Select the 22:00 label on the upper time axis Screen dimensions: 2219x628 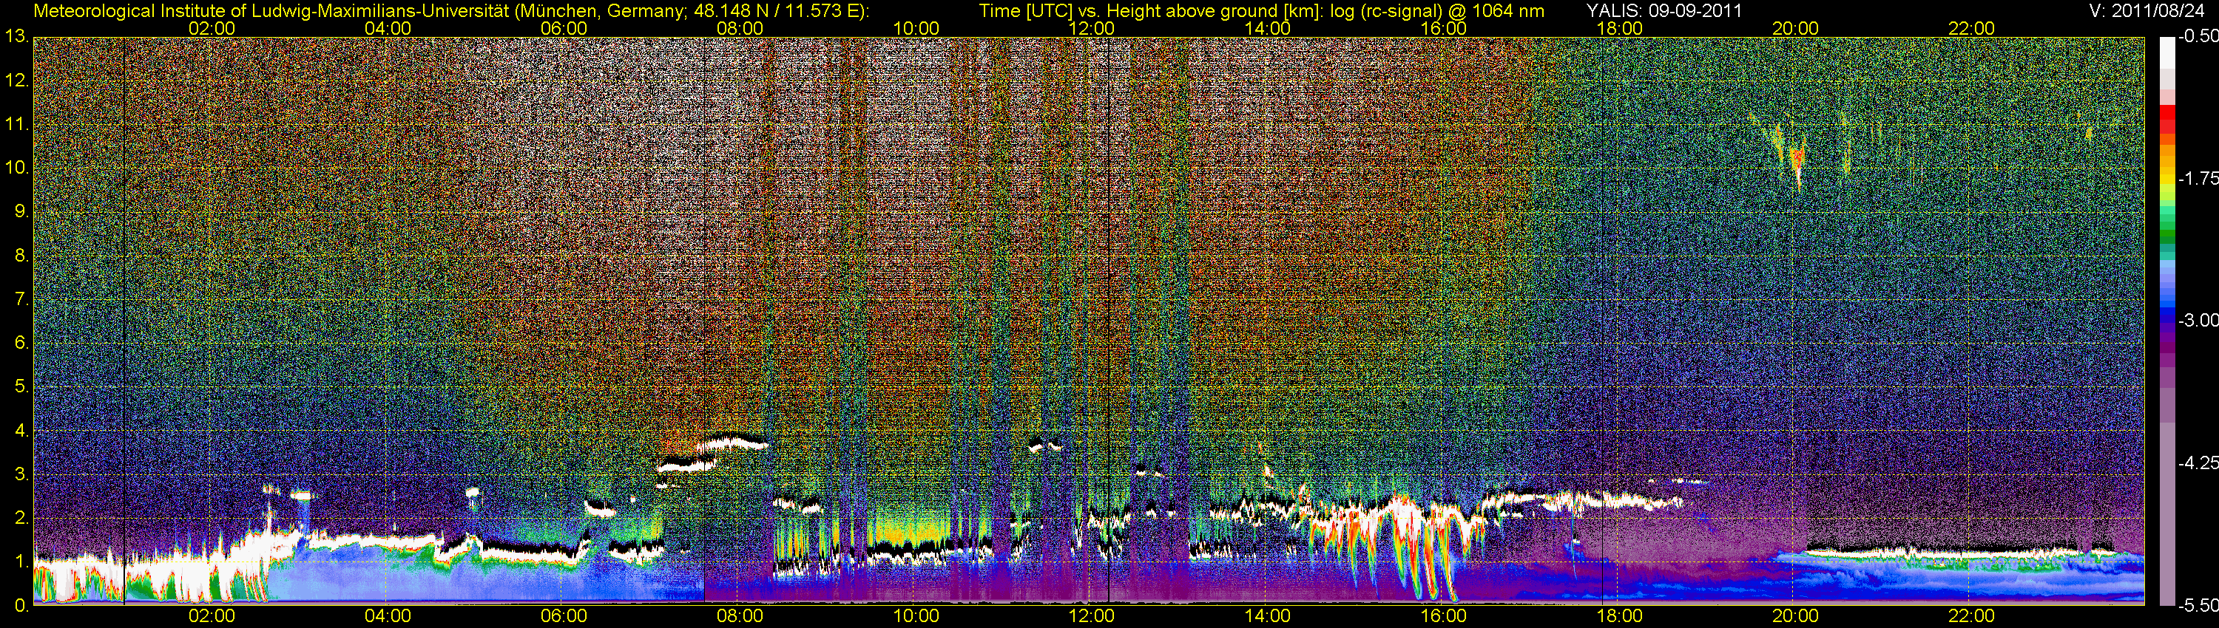1971,28
